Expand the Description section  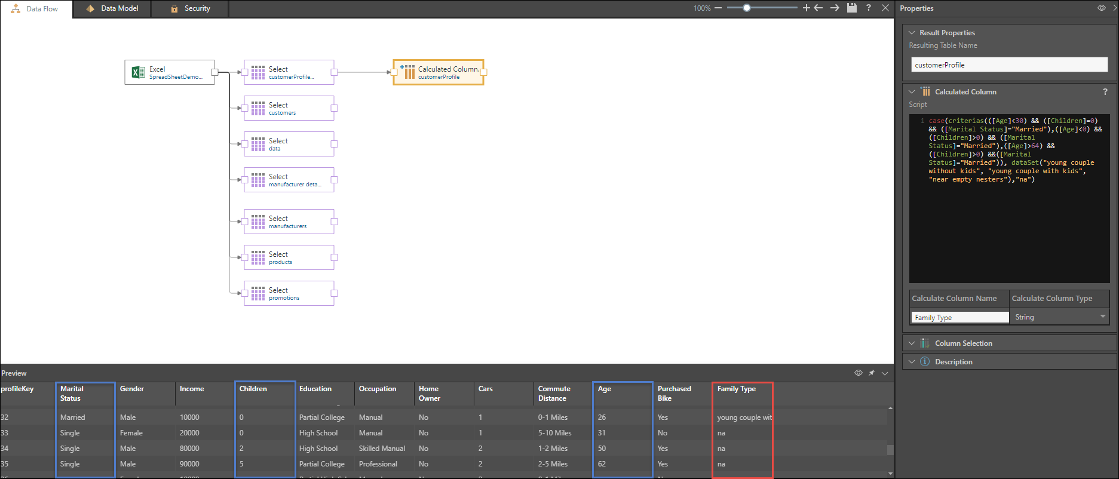click(953, 362)
